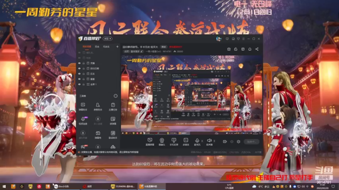Add 手机投屏 phone screen cast source
The height and width of the screenshot is (190, 339).
174,142
